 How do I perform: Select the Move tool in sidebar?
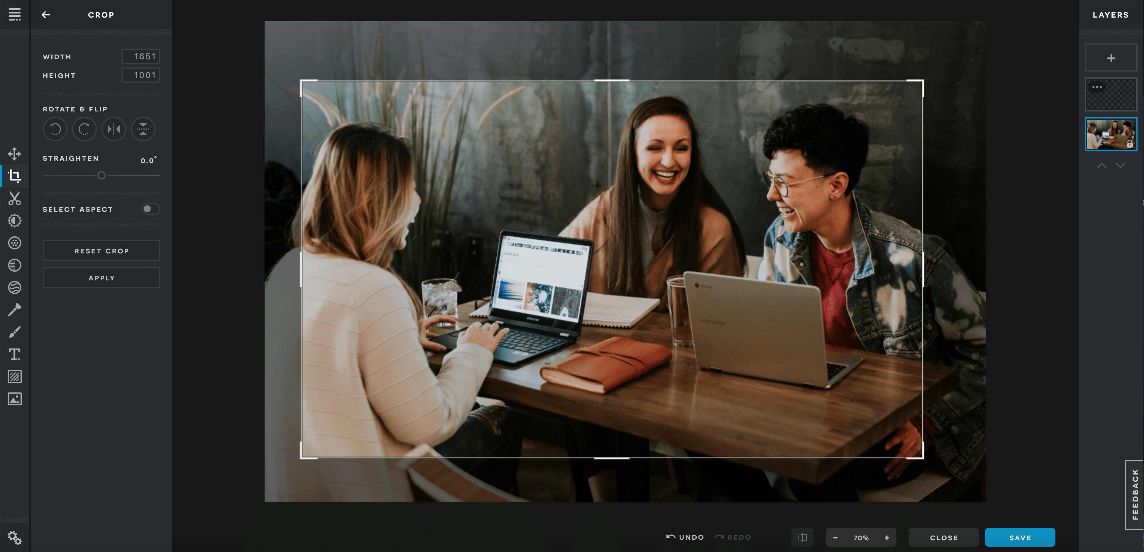pos(15,154)
